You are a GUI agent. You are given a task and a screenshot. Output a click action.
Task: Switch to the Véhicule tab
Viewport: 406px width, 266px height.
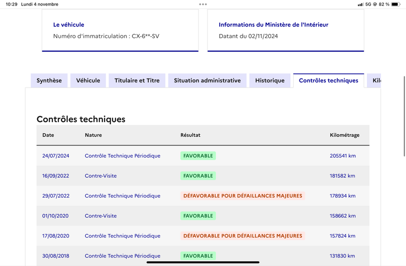point(88,81)
